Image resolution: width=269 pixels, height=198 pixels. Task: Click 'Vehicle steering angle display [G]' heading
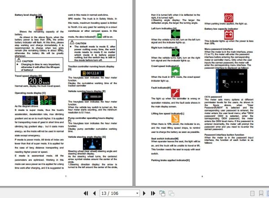coord(87,137)
